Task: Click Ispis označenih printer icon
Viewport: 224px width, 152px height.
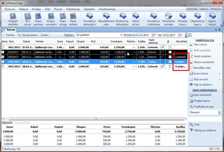Action: click(191, 95)
